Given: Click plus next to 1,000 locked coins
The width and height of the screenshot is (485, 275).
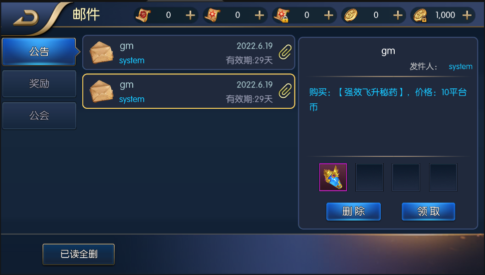Looking at the screenshot, I should coord(467,15).
